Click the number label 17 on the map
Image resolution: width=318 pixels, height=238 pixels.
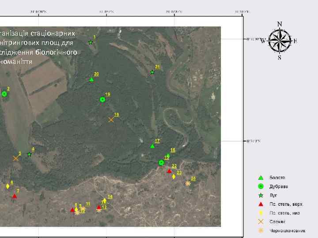pyautogui.click(x=157, y=141)
